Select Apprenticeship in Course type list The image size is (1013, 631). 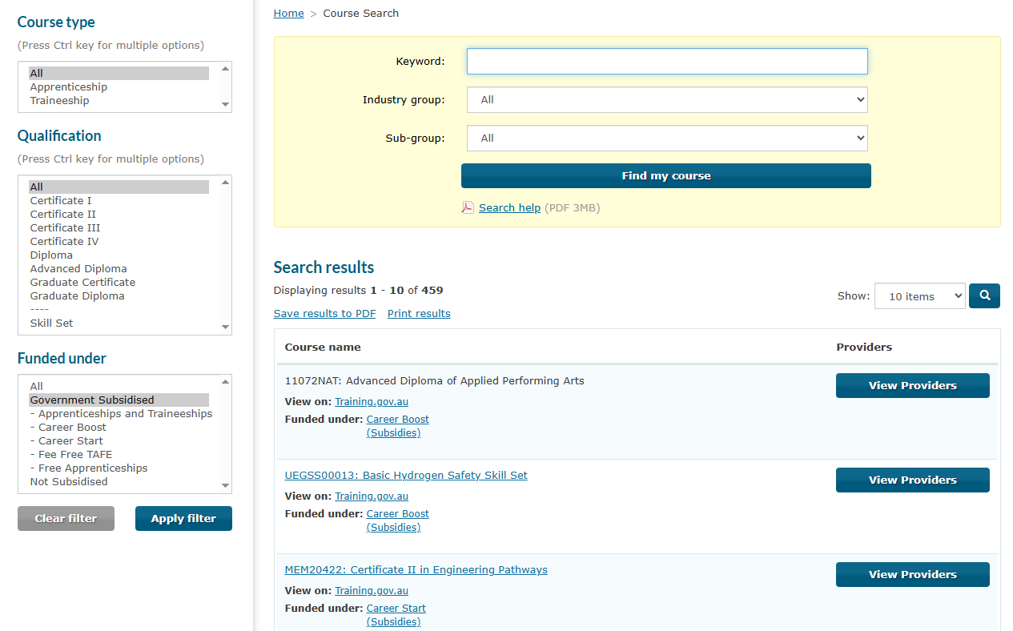119,87
